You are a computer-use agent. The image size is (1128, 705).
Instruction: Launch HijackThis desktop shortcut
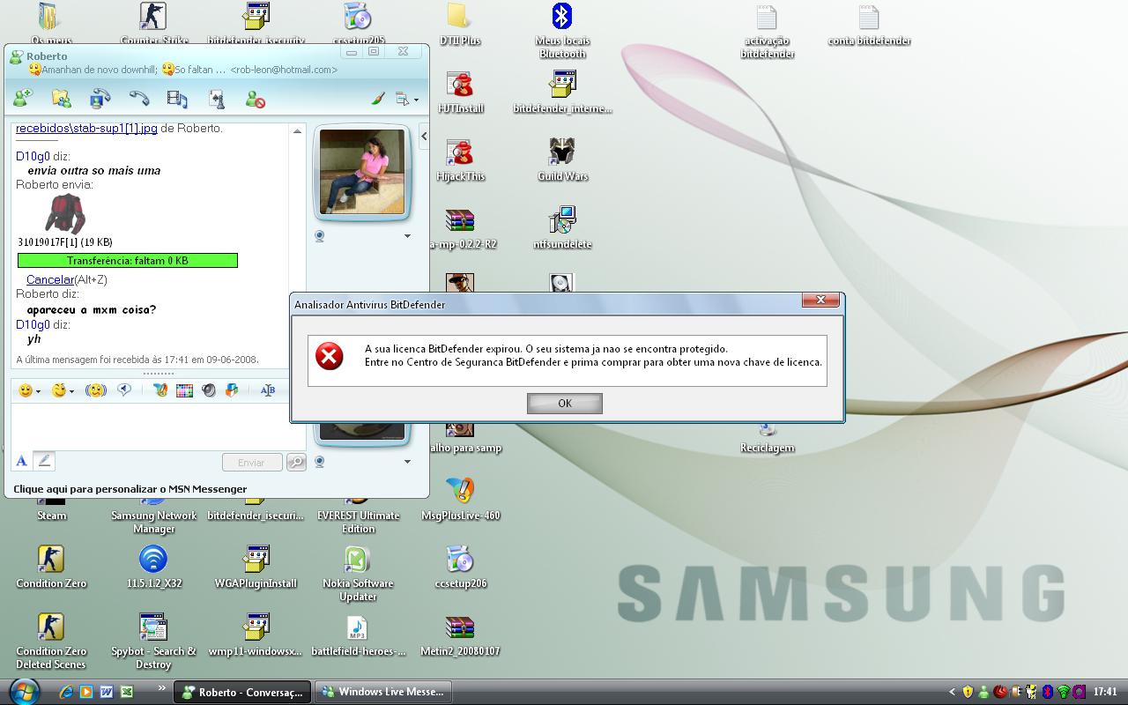tap(460, 160)
